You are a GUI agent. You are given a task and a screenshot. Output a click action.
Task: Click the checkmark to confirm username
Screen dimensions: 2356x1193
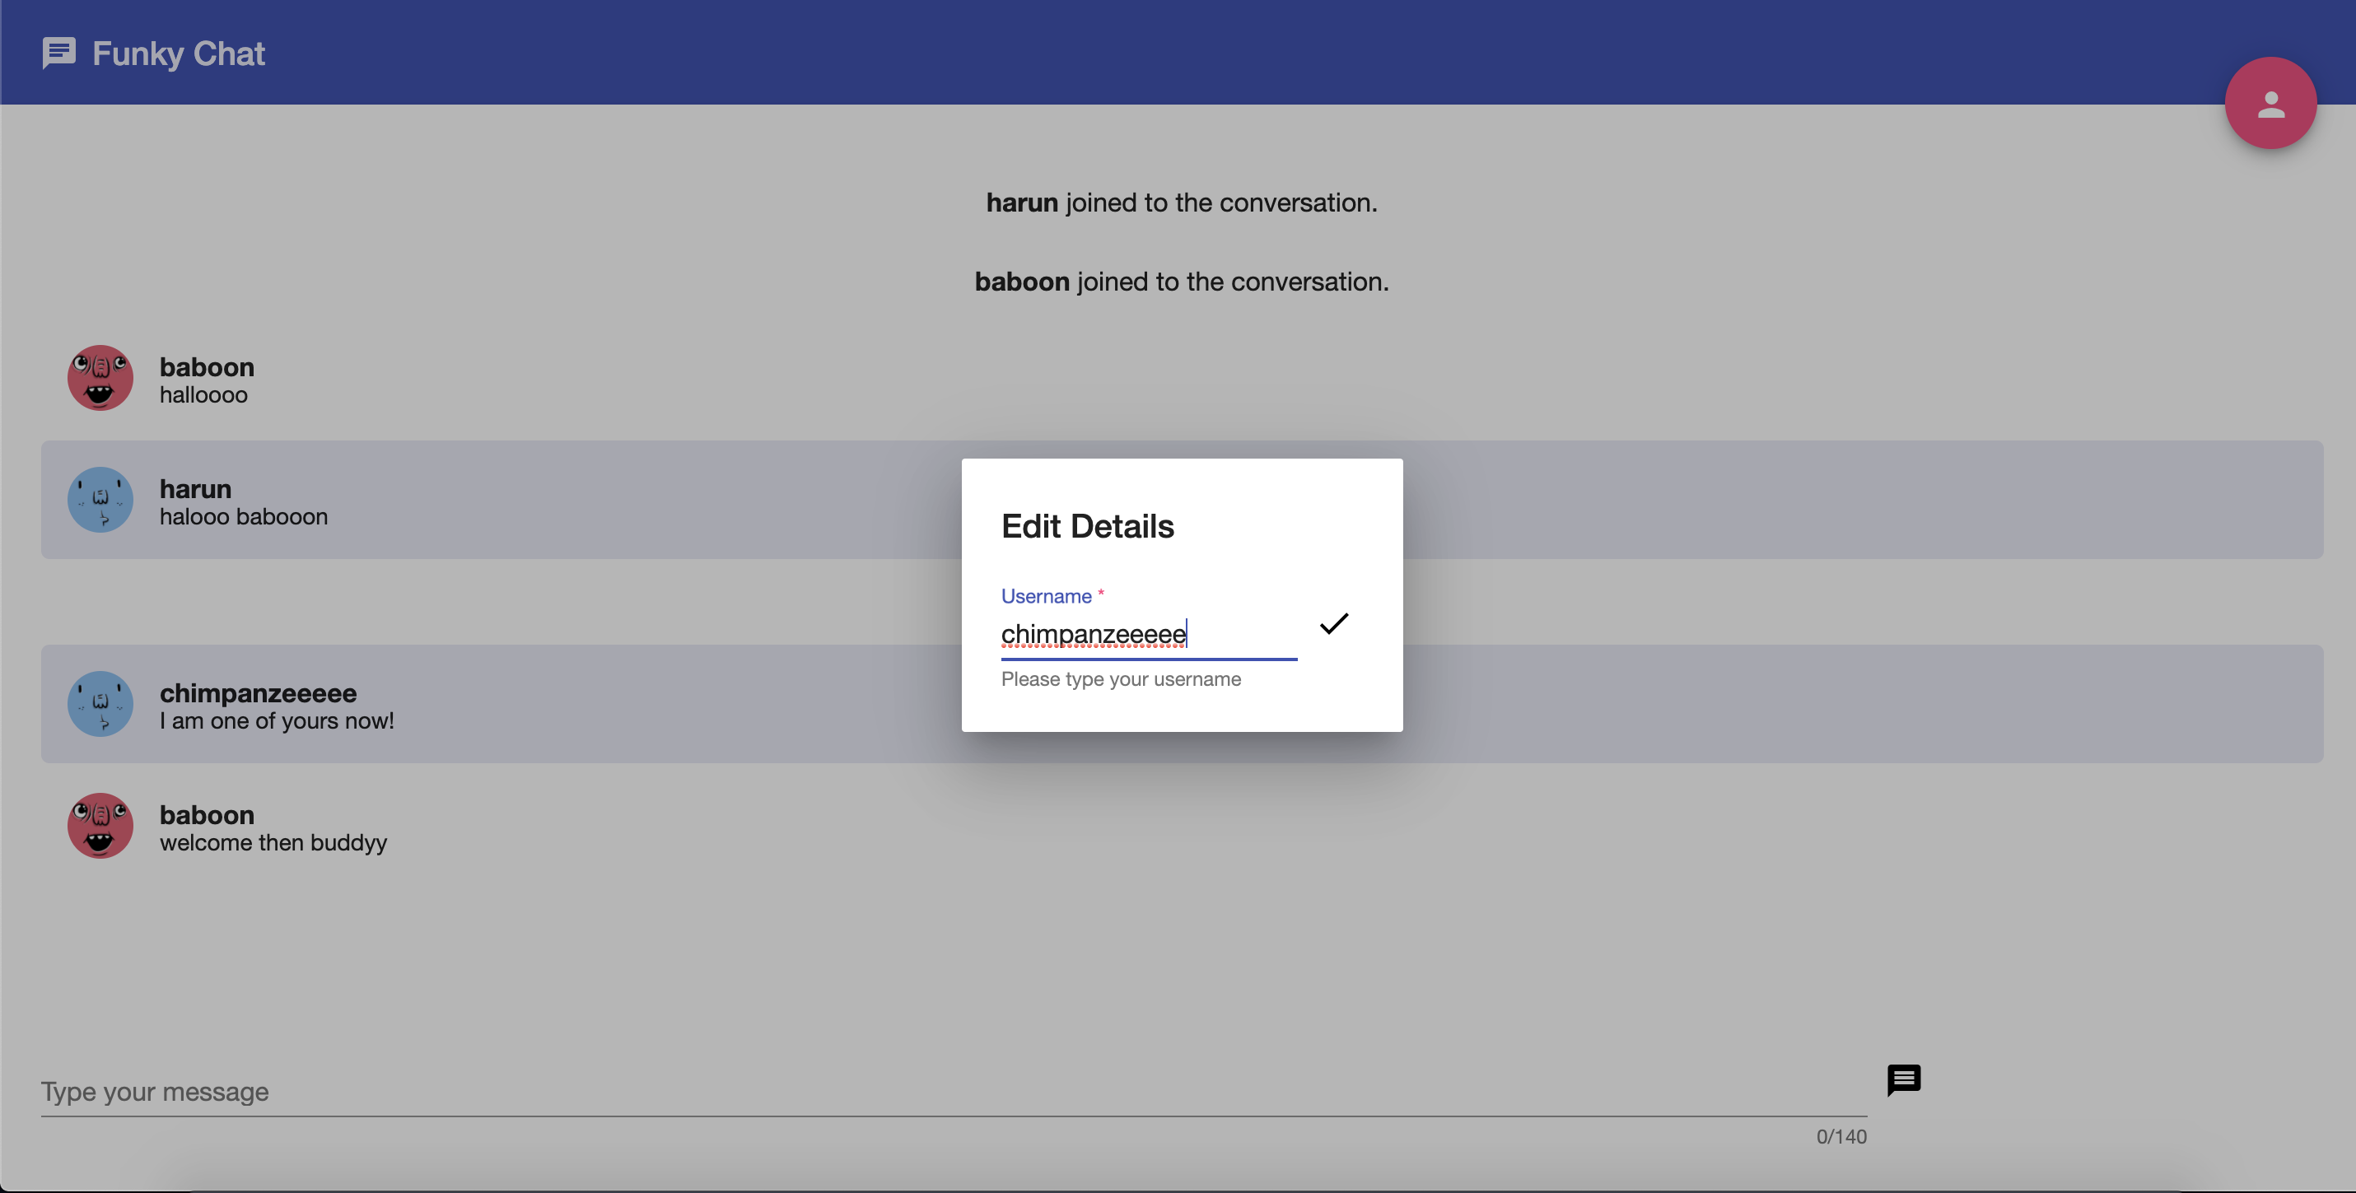click(1333, 623)
